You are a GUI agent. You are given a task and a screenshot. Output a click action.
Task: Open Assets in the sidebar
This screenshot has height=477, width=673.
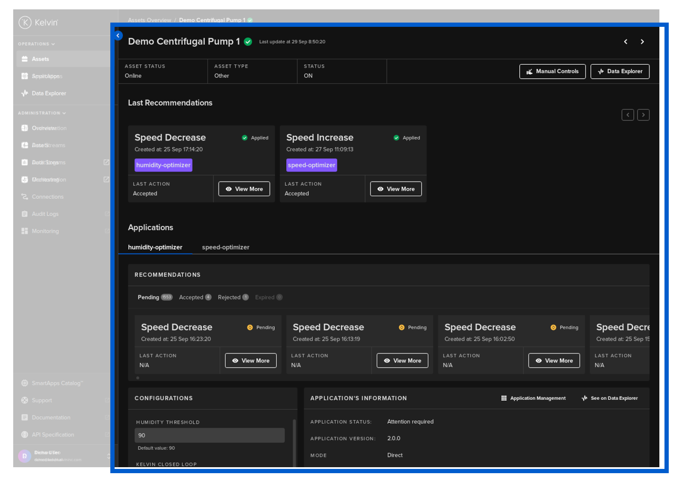coord(40,59)
